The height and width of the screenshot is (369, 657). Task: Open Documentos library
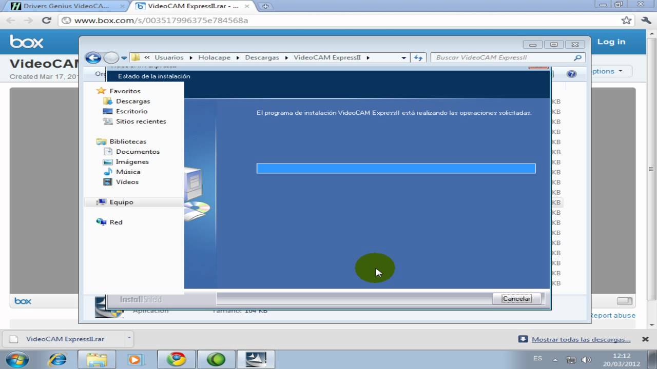(x=138, y=152)
